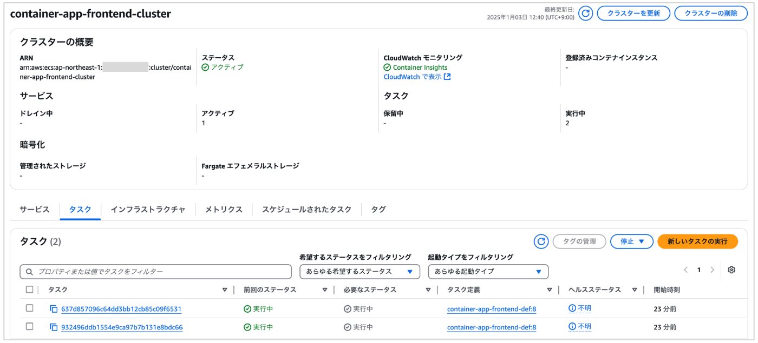Click the 開始時刻 column header
The width and height of the screenshot is (758, 343).
point(666,290)
